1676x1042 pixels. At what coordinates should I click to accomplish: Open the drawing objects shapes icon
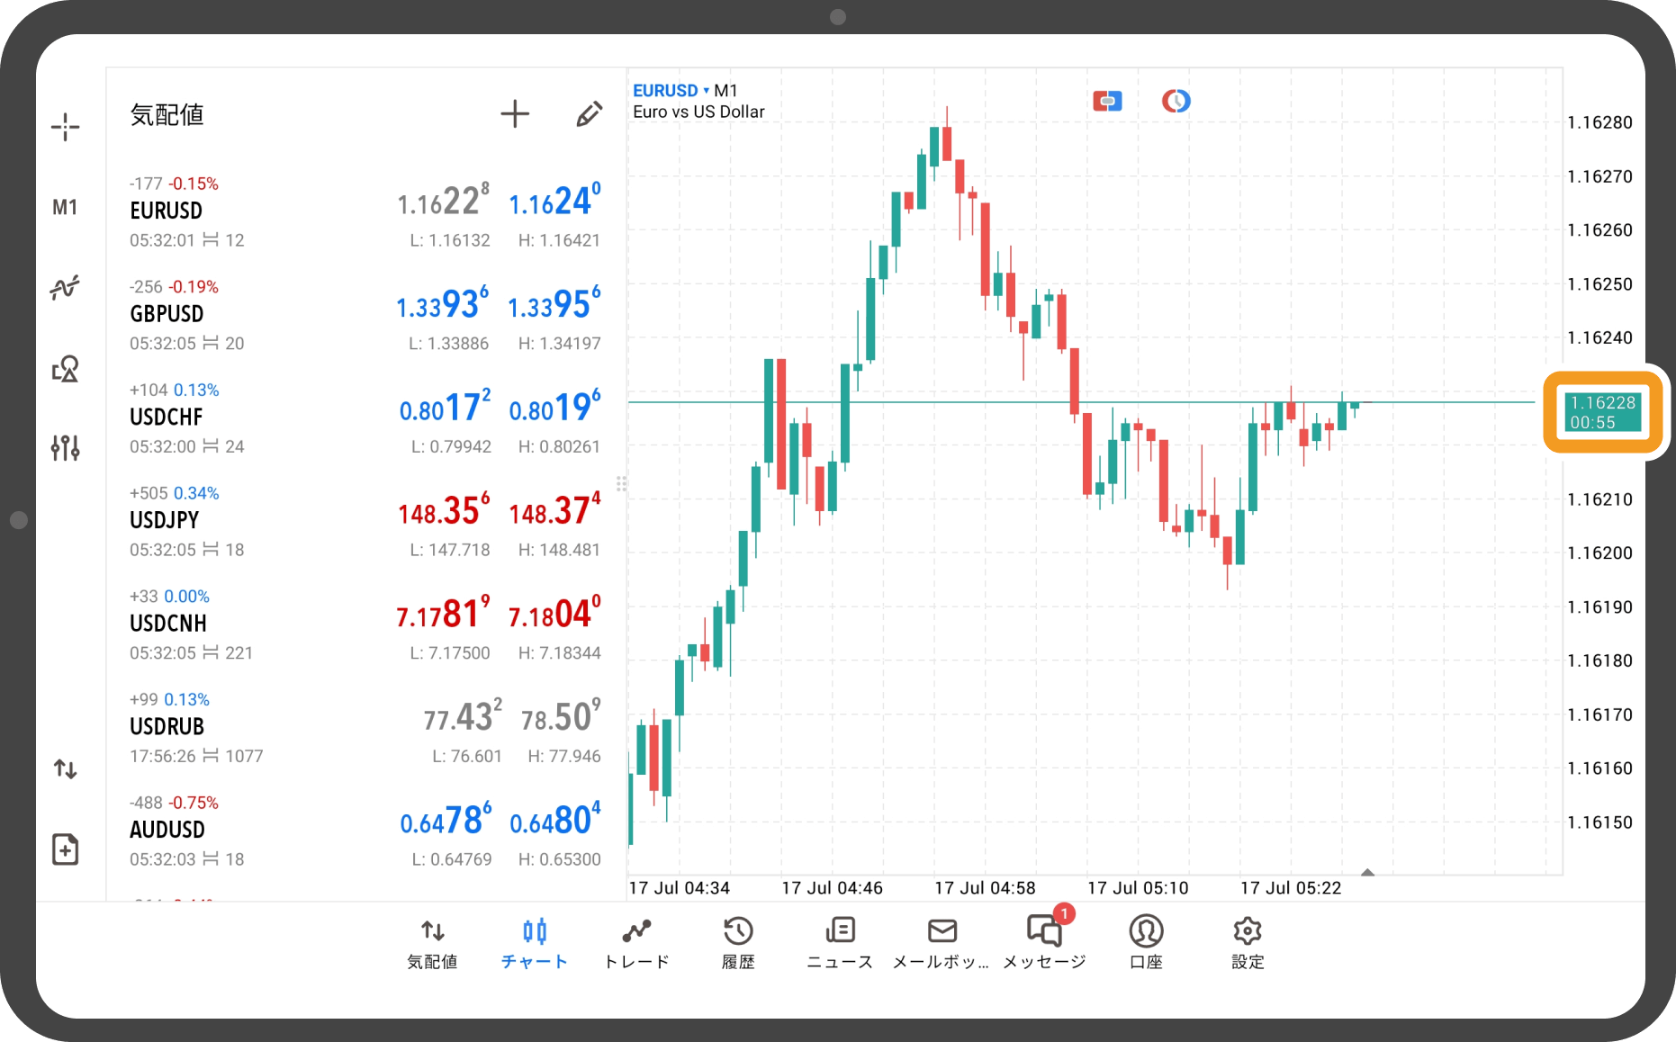point(65,368)
